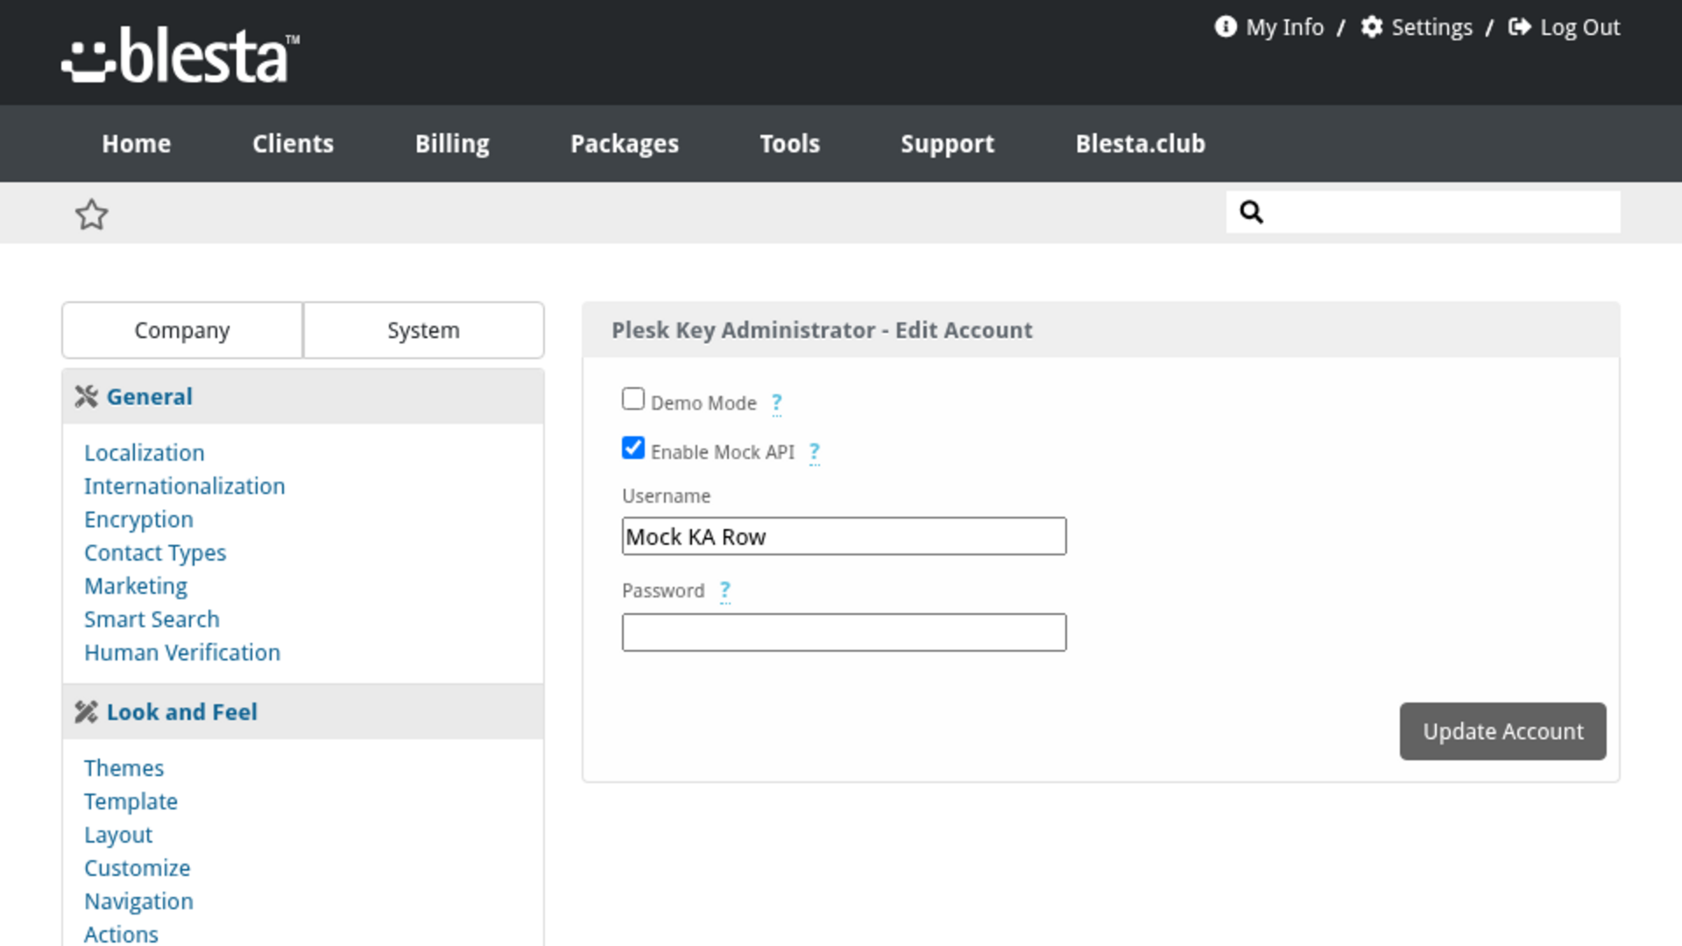Enable the Demo Mode checkbox

click(633, 399)
